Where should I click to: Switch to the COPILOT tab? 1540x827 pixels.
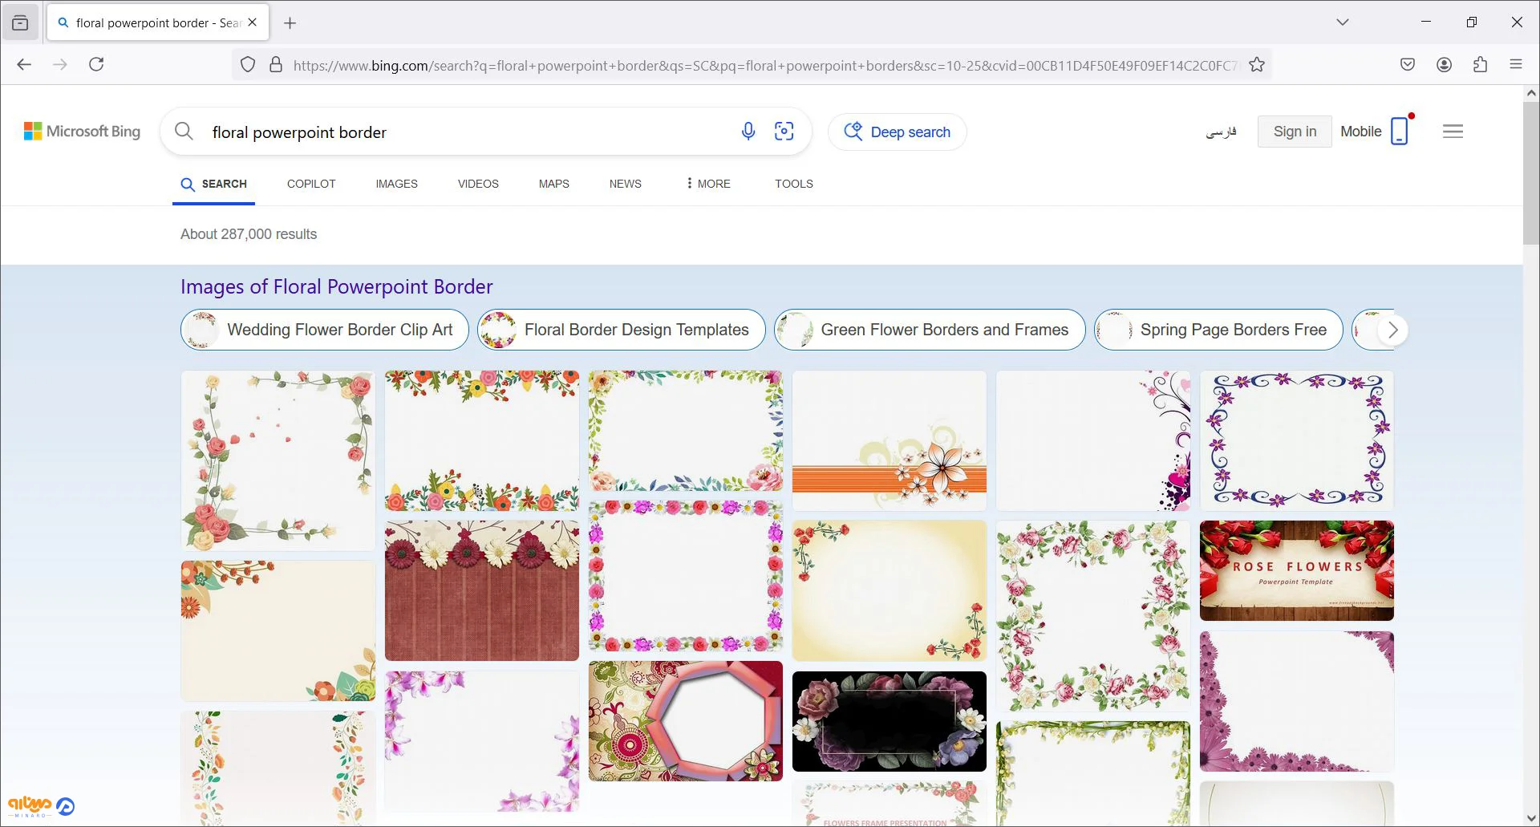[x=311, y=184]
